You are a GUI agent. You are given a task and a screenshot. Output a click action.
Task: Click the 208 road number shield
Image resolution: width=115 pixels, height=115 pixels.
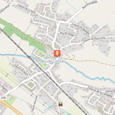tap(3, 98)
